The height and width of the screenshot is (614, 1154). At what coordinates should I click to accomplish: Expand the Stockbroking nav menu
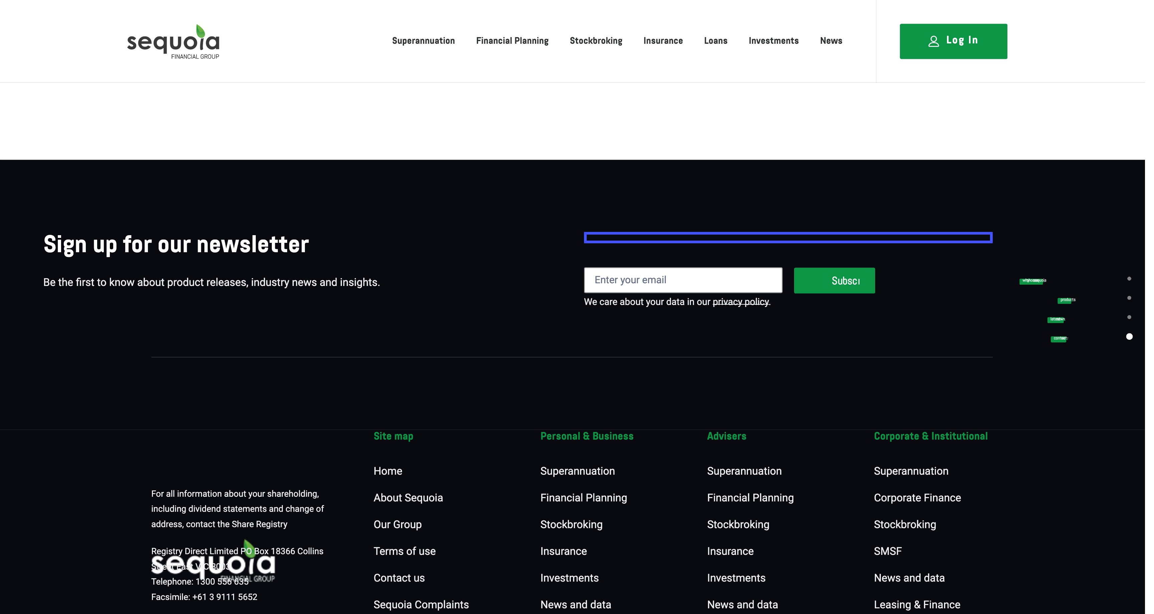(x=596, y=41)
